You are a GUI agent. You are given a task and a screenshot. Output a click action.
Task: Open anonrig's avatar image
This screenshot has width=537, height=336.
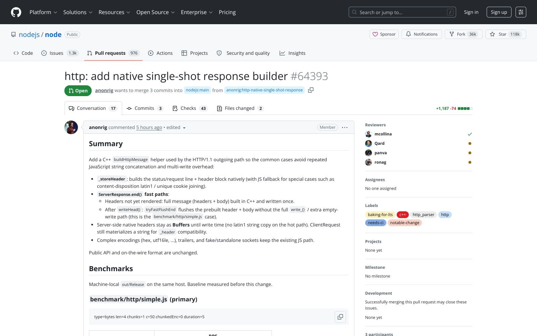tap(71, 127)
